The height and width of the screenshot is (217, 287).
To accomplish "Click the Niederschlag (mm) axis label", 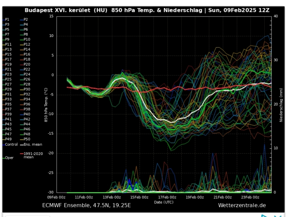I will coord(281,105).
